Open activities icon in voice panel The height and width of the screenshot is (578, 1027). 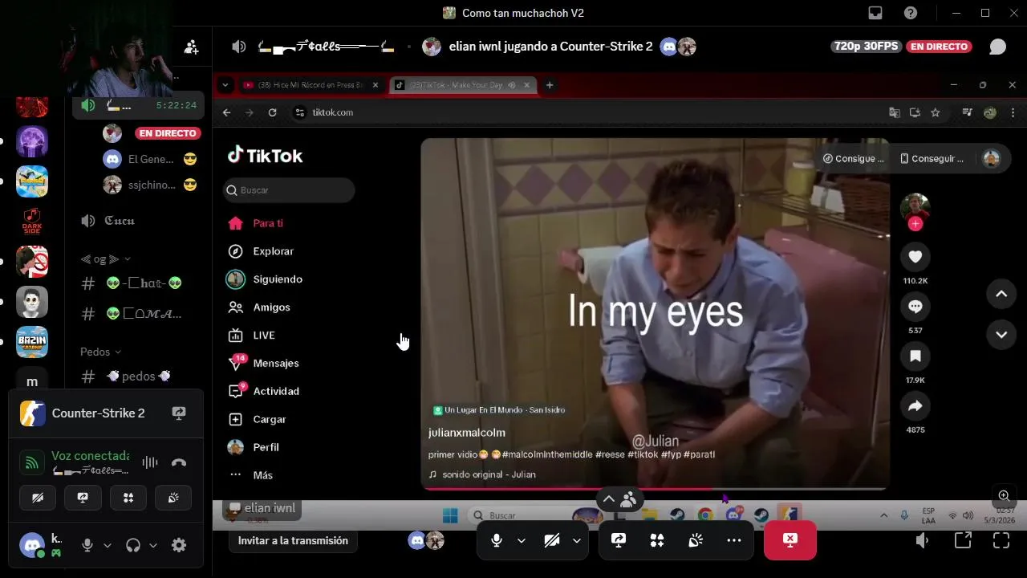(128, 498)
